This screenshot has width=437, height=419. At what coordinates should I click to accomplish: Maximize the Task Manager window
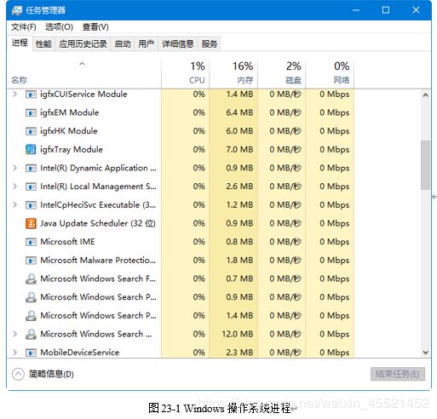pyautogui.click(x=386, y=10)
